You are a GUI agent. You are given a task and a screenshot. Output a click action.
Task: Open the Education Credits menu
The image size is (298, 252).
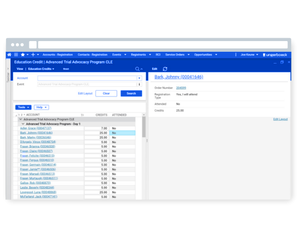(x=41, y=69)
